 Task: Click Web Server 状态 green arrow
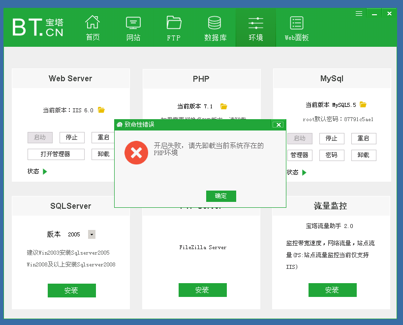pyautogui.click(x=45, y=171)
